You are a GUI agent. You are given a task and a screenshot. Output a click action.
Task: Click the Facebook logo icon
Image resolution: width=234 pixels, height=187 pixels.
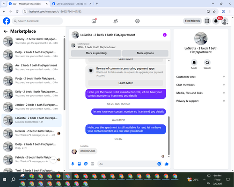(x=7, y=21)
